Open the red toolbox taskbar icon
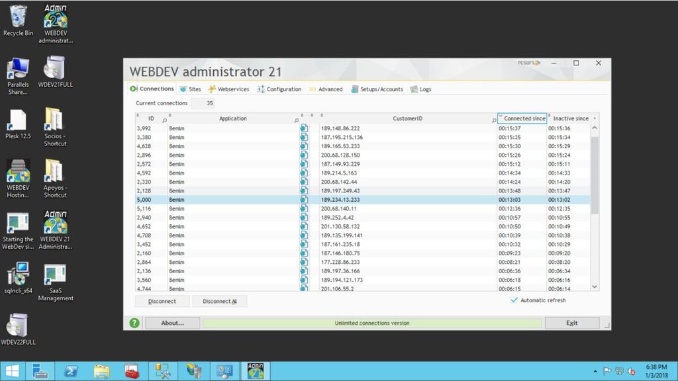This screenshot has width=678, height=381. coord(132,371)
